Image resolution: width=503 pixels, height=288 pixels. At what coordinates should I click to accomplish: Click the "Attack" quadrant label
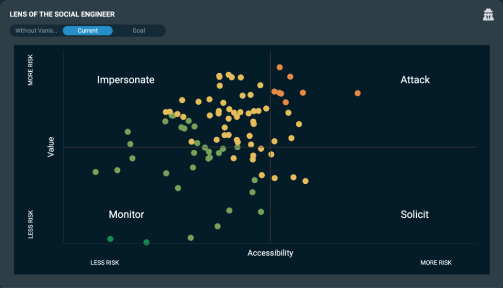click(415, 80)
